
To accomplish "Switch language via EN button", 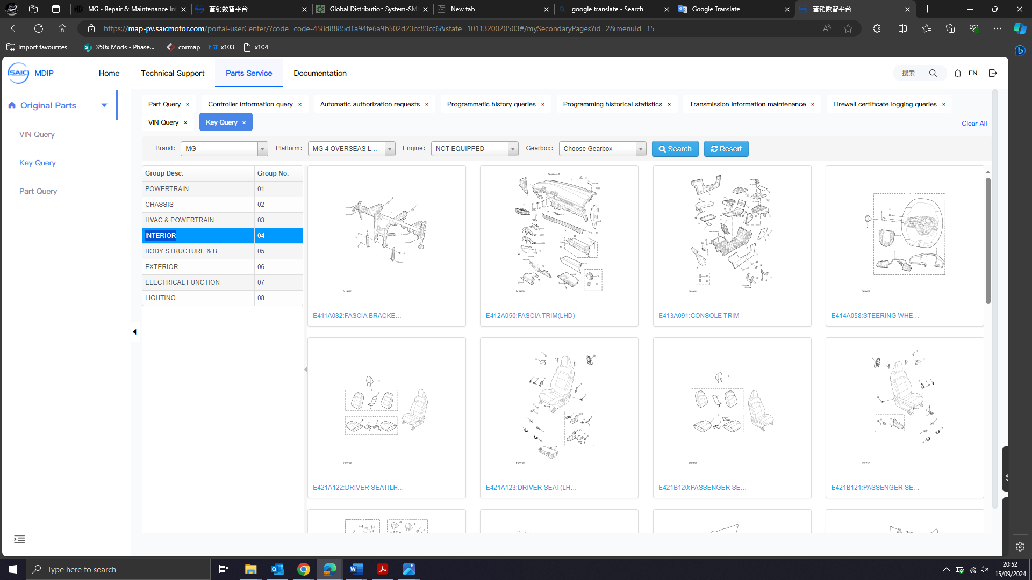I will pyautogui.click(x=973, y=73).
